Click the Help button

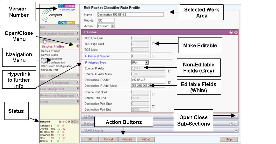pyautogui.click(x=228, y=139)
